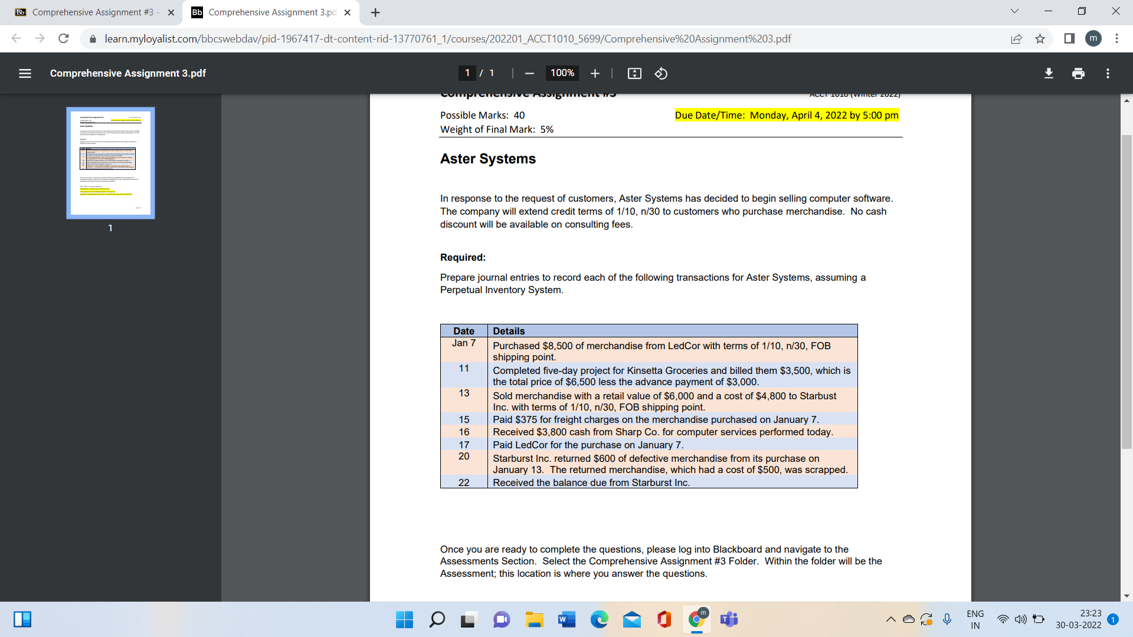Click the zoom in plus button
The image size is (1133, 637).
(595, 73)
